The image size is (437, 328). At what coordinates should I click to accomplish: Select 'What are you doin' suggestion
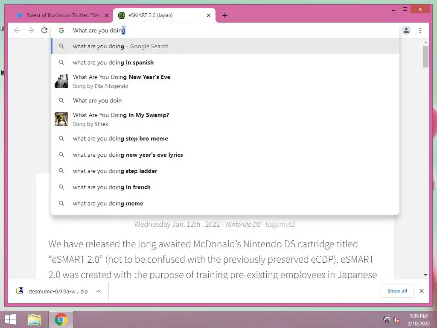tap(225, 100)
